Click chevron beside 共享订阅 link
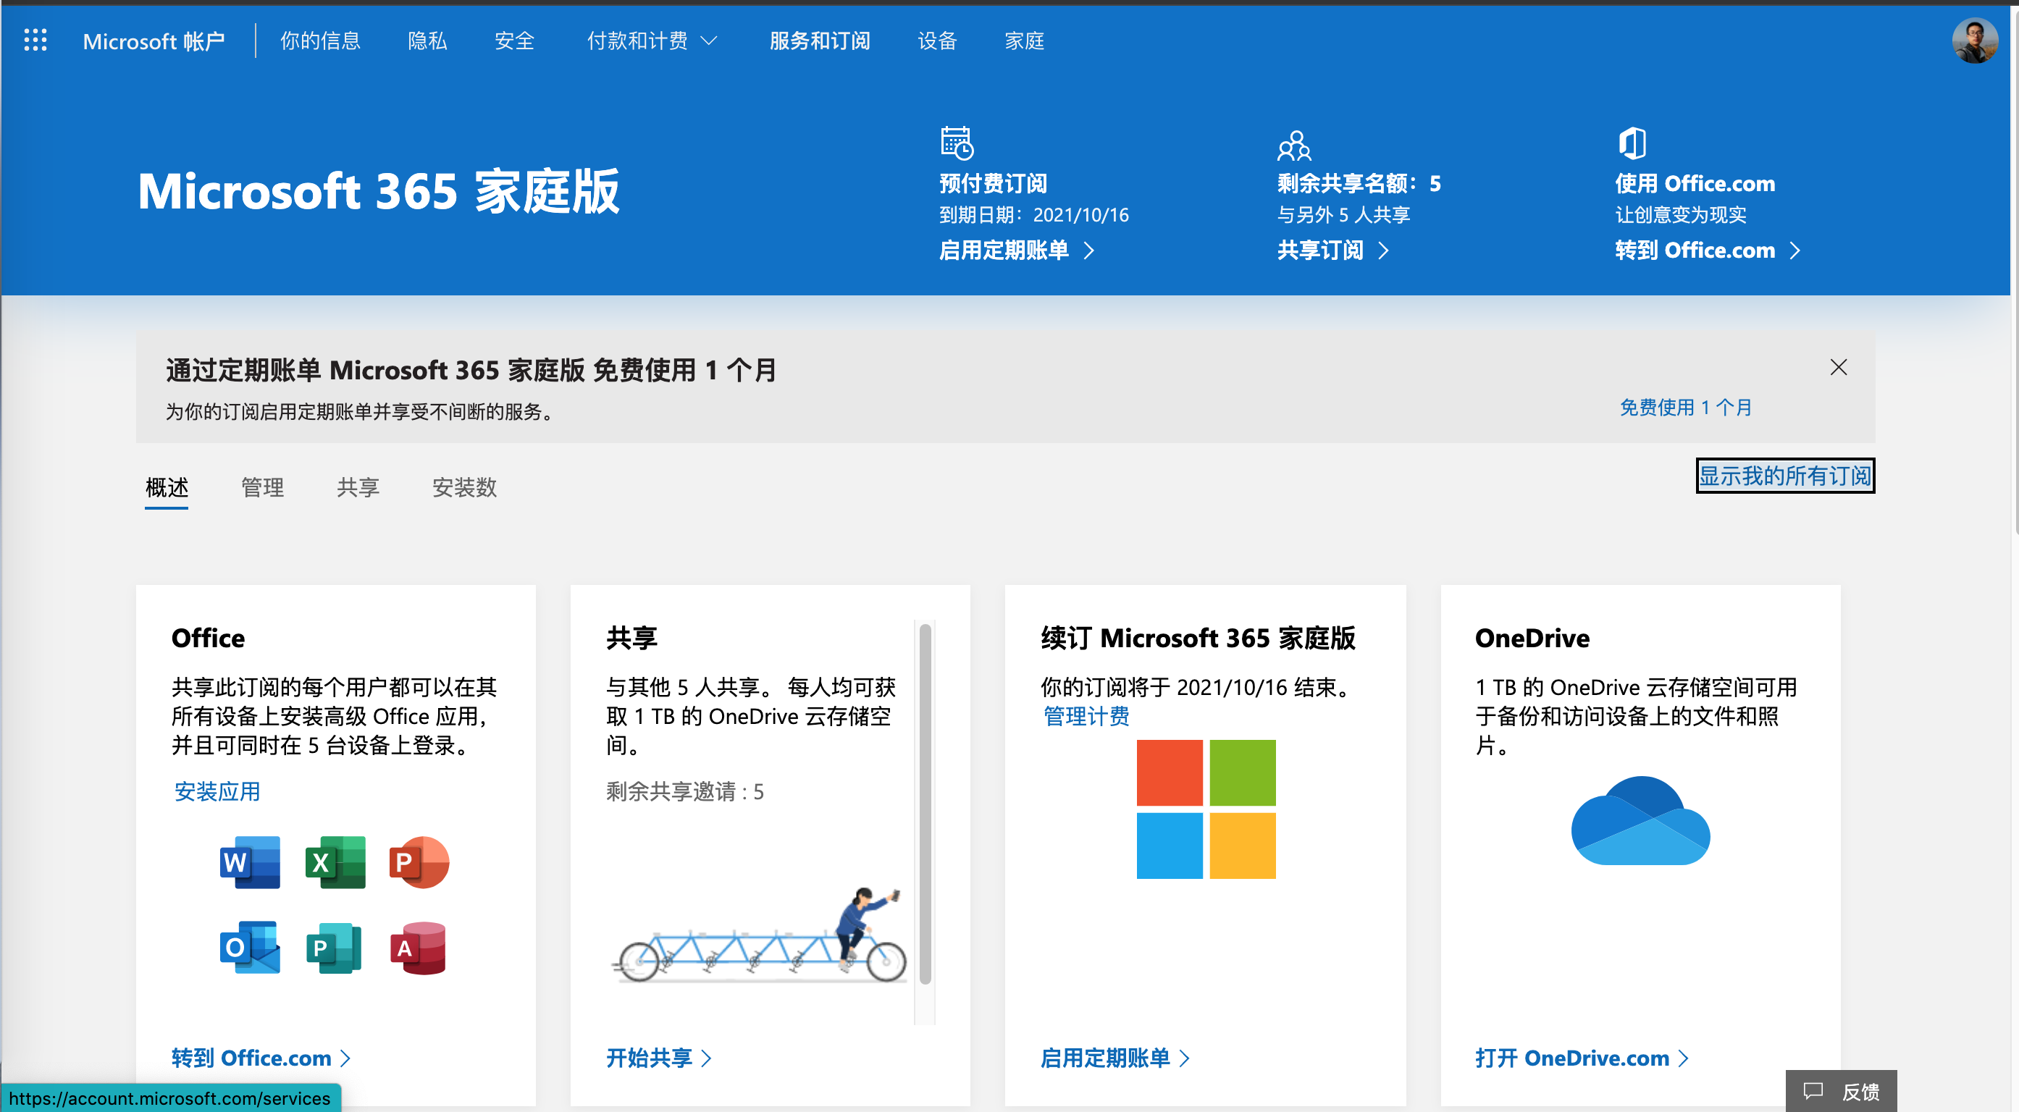This screenshot has height=1112, width=2019. pos(1384,250)
